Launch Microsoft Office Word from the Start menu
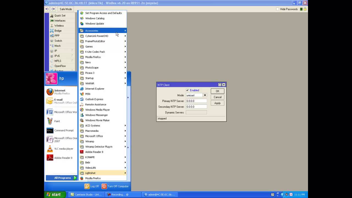Image resolution: width=352 pixels, height=198 pixels. (61, 112)
